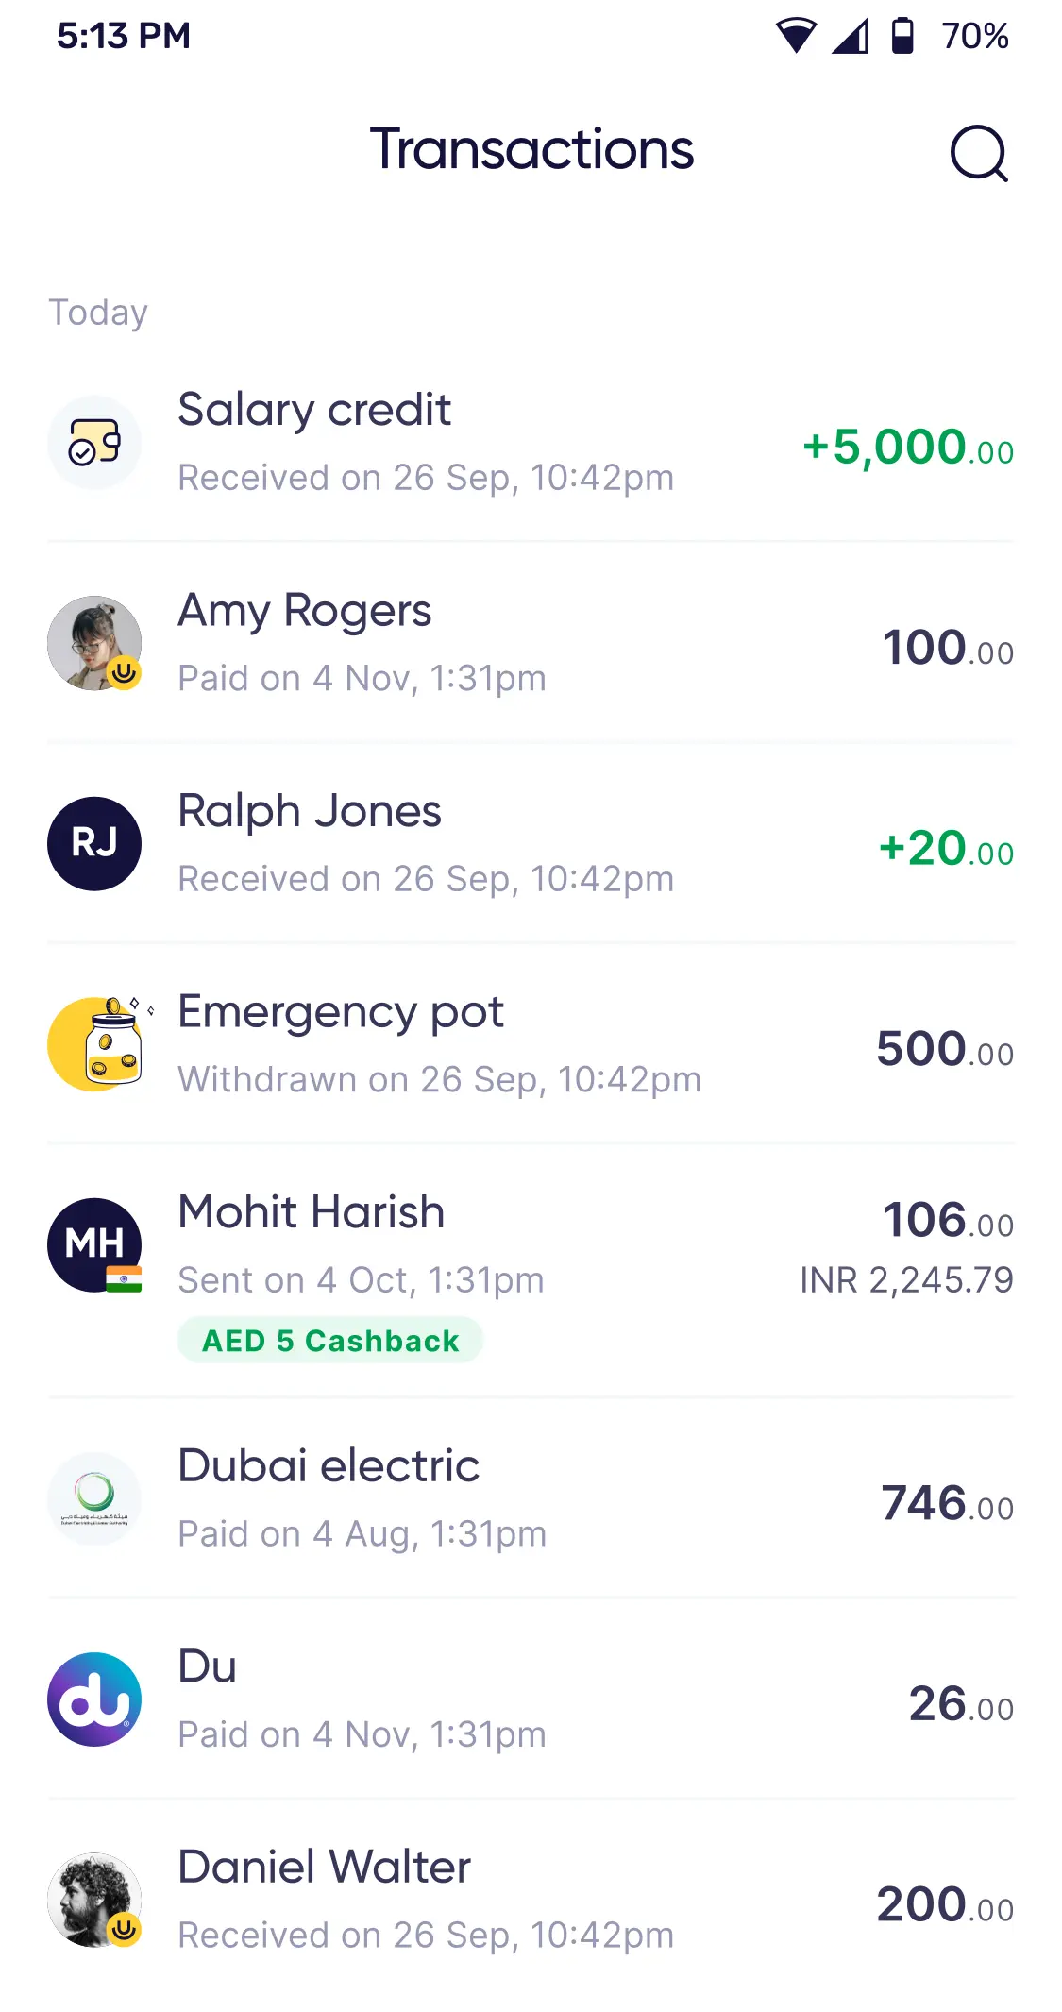Tap the RJ initials avatar
1062x2012 pixels.
click(x=94, y=843)
